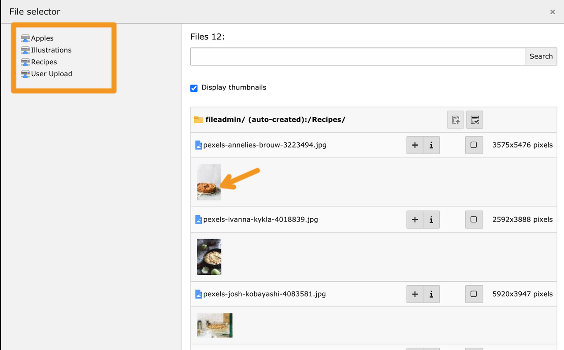Add pexels-josh-kobayashi-4083581.jpg with plus icon
The image size is (564, 350).
tap(415, 294)
